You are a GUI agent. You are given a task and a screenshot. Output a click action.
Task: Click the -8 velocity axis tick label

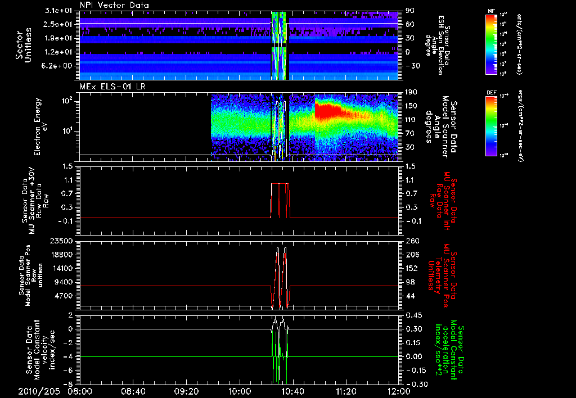69,385
